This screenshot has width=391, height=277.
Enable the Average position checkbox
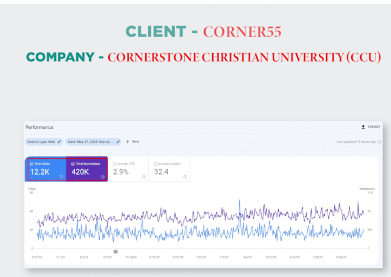coord(156,164)
